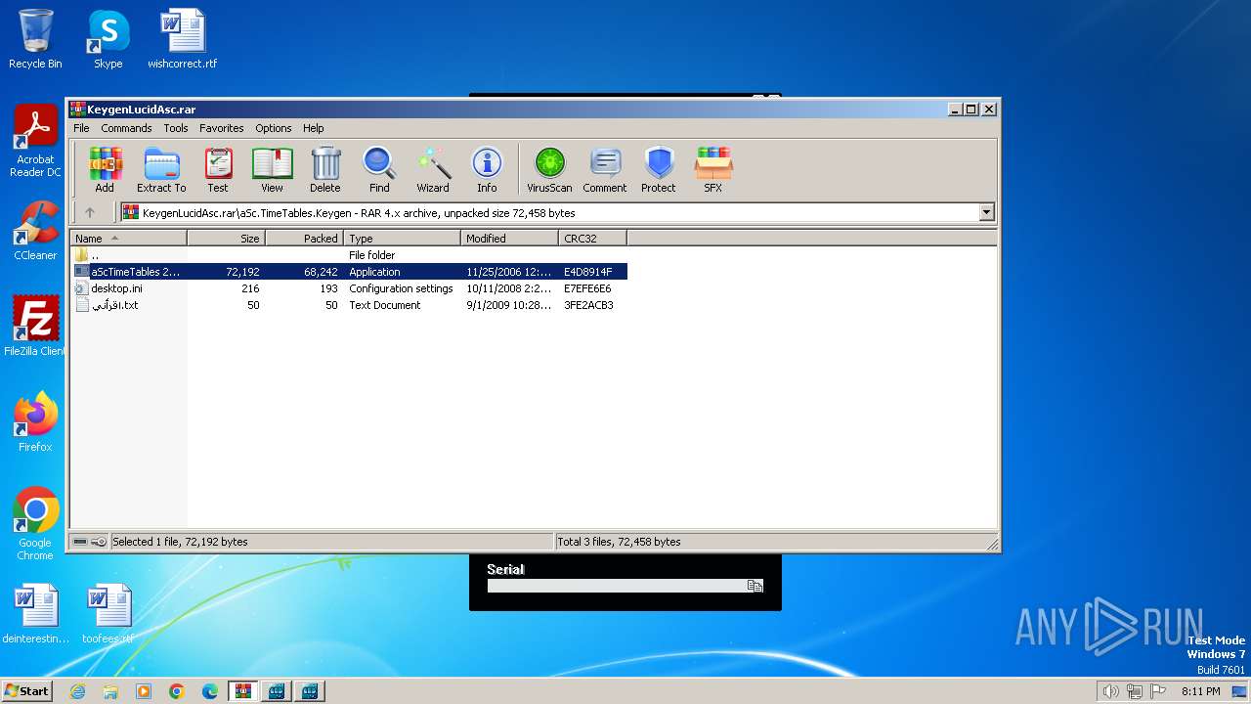This screenshot has width=1251, height=704.
Task: Click the 8:11 PM system clock
Action: (1200, 691)
